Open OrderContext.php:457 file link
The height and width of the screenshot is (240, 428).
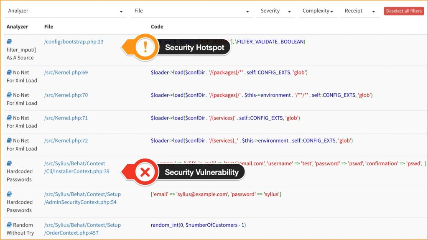[x=82, y=229]
